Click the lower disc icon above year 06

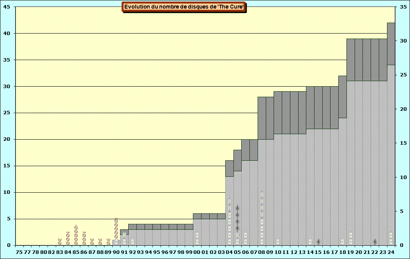click(246, 242)
